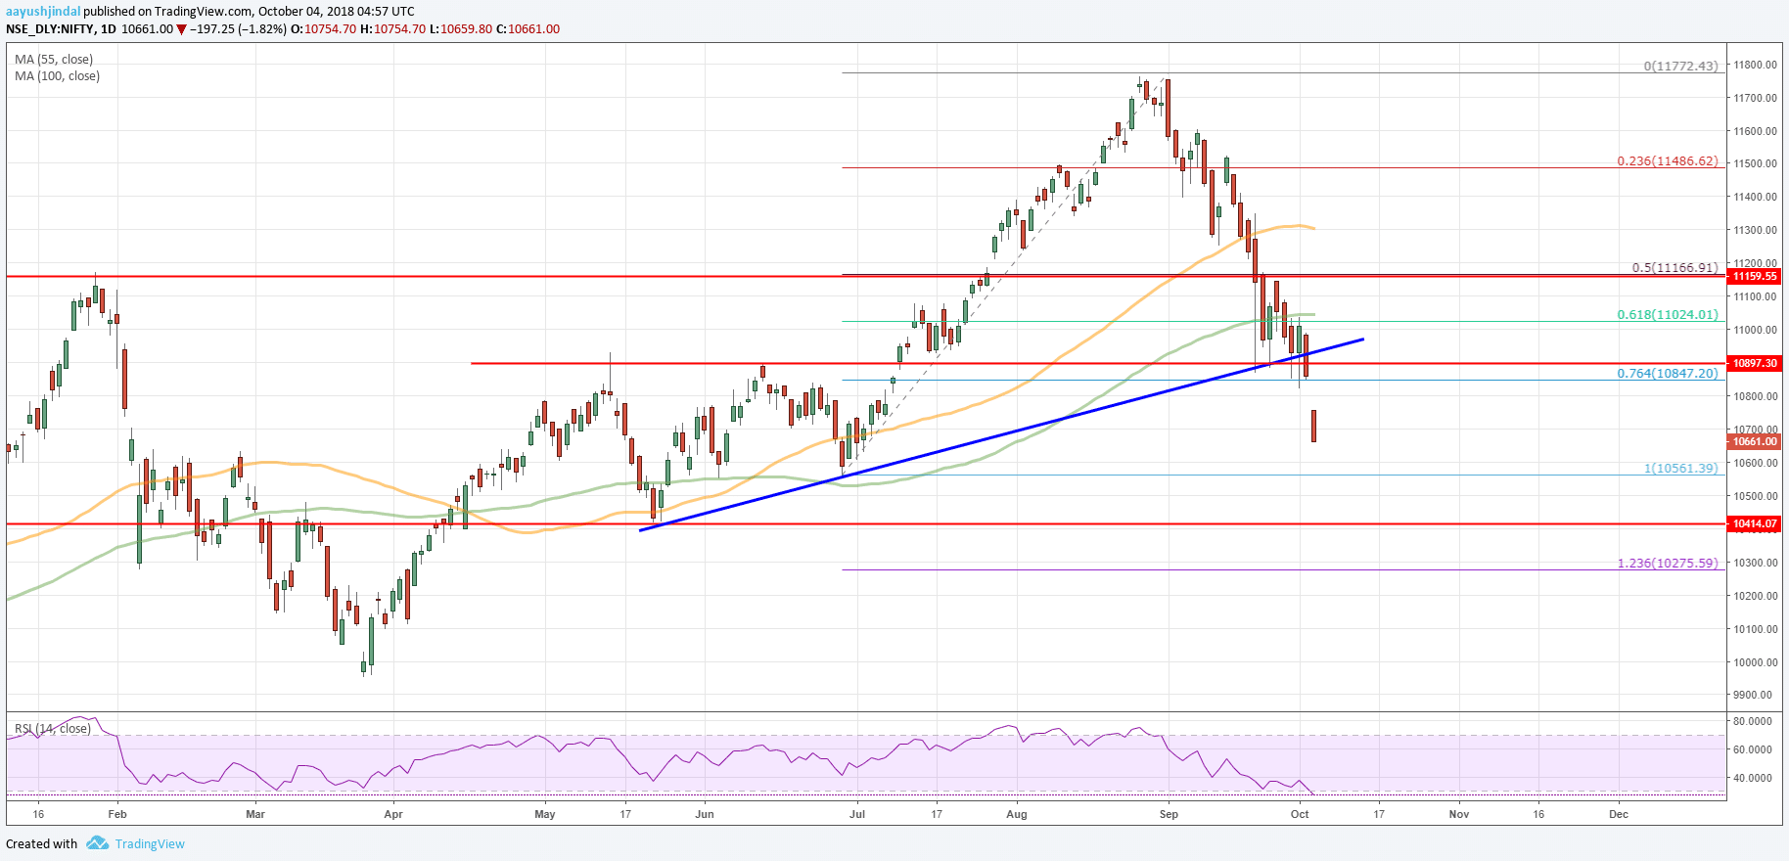The width and height of the screenshot is (1789, 861).
Task: Click the 40.0000 RSI scale value
Action: [x=1753, y=779]
